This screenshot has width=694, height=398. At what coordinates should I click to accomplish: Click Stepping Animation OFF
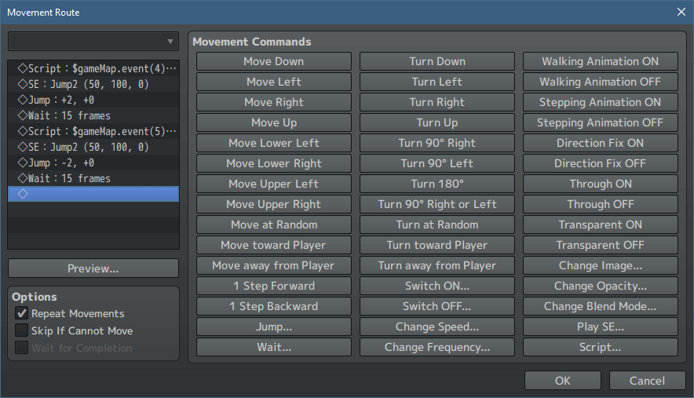click(x=601, y=122)
